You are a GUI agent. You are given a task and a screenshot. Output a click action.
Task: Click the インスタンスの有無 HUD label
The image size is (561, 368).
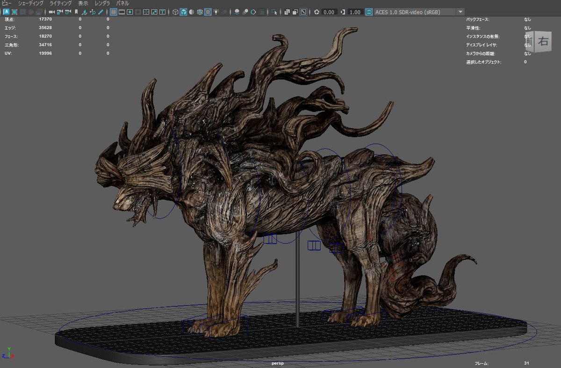click(x=483, y=36)
